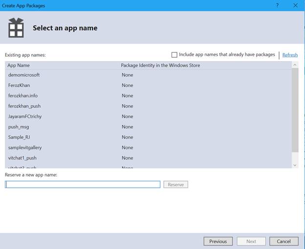Click the list scrollbar down arrow
Image resolution: width=305 pixels, height=249 pixels.
point(295,165)
